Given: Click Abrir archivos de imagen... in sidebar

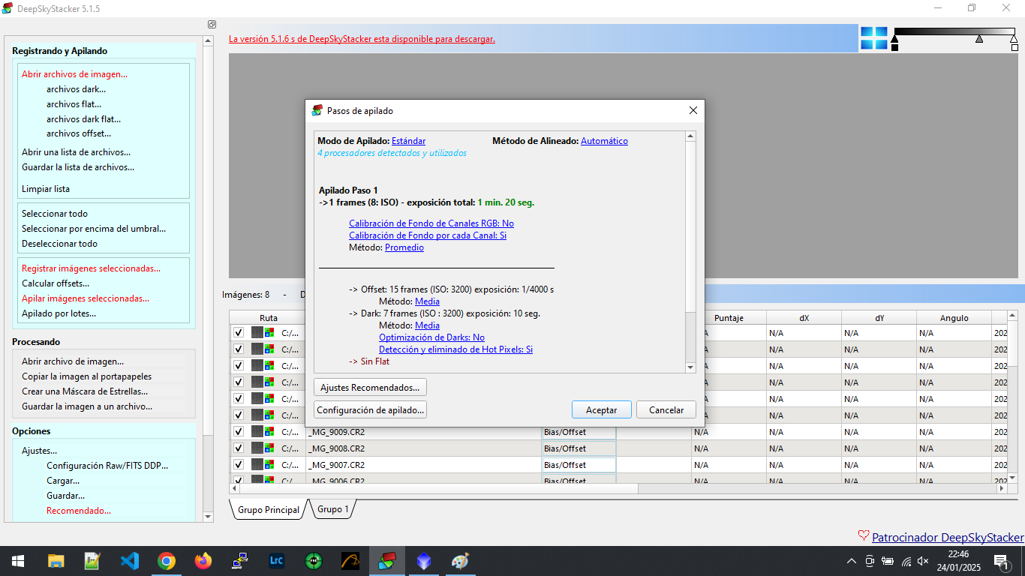Looking at the screenshot, I should click(x=74, y=74).
